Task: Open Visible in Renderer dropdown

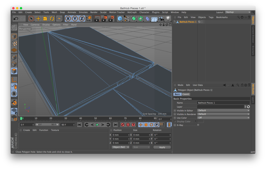Action: pyautogui.click(x=223, y=114)
